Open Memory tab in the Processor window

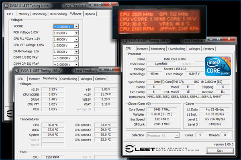click(x=142, y=49)
